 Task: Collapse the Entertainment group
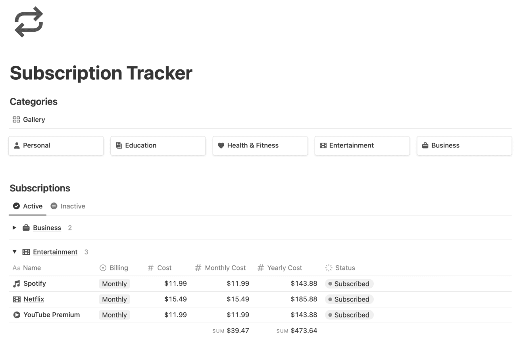tap(15, 252)
